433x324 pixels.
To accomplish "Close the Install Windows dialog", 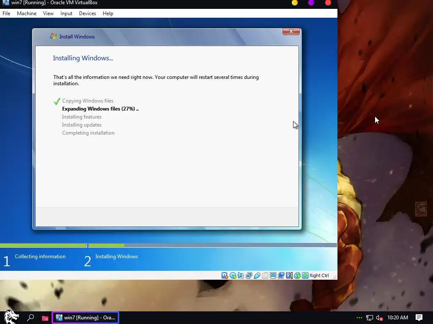I will point(291,31).
